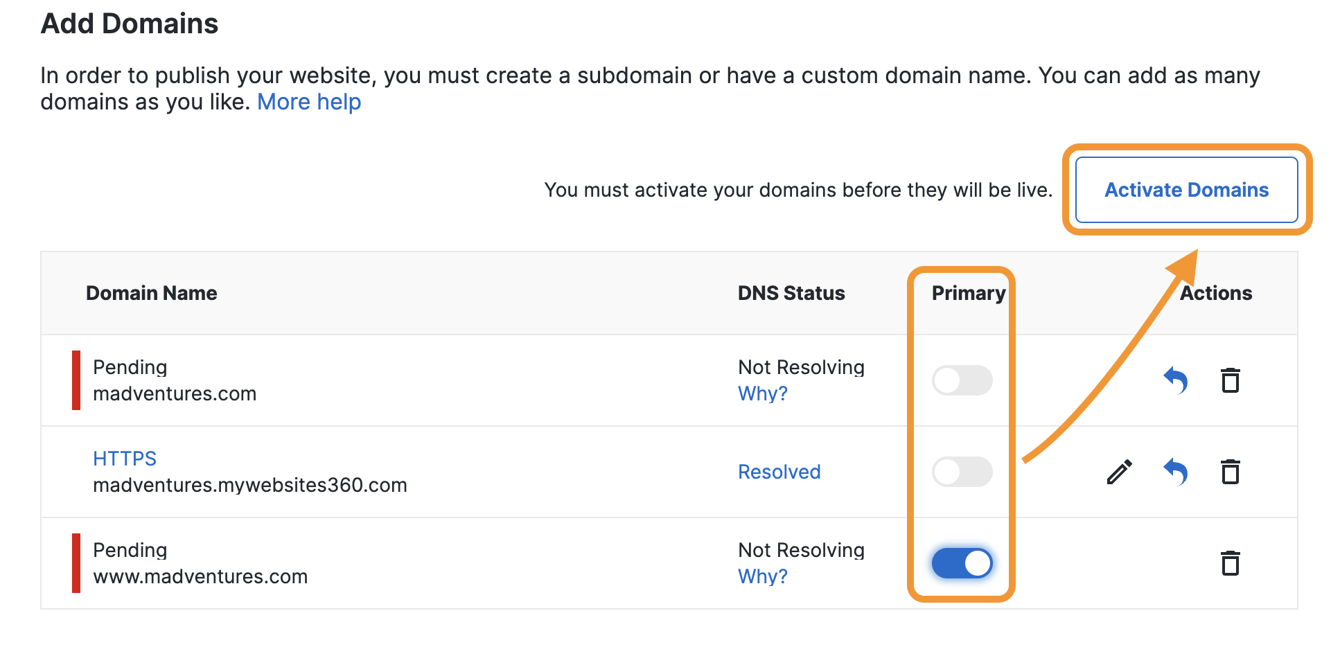Open the More help link
The width and height of the screenshot is (1340, 647).
pos(309,102)
